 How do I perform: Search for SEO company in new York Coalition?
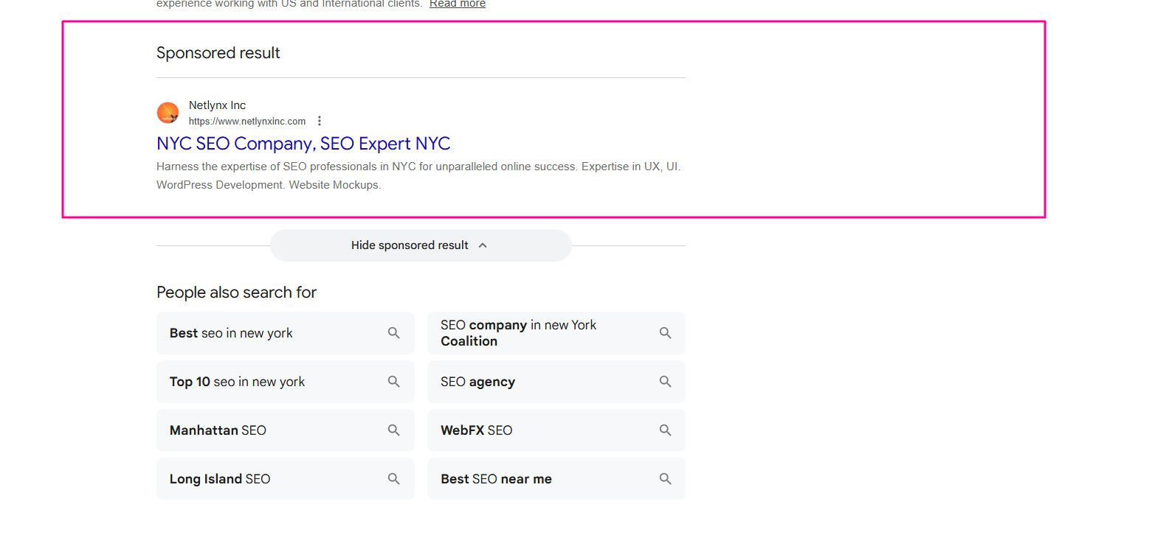(556, 333)
